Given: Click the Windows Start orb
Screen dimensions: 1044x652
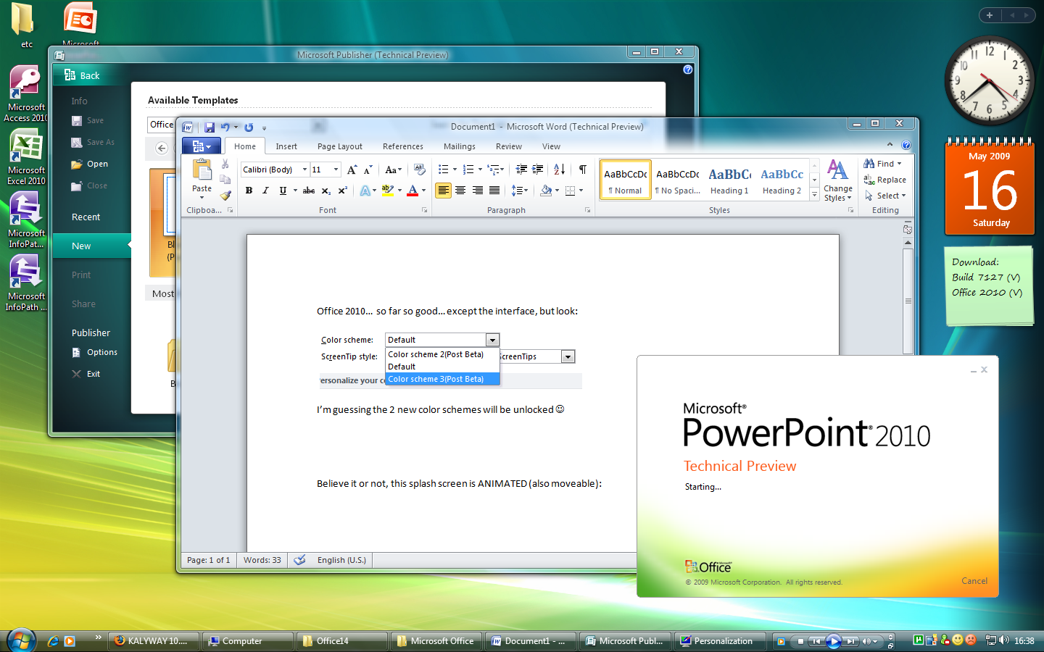Looking at the screenshot, I should [21, 640].
